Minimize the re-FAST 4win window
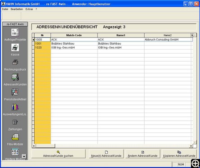 coord(186,4)
